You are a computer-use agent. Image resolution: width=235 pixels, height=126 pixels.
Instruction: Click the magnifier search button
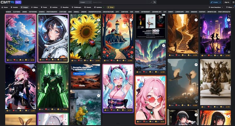click(155, 2)
